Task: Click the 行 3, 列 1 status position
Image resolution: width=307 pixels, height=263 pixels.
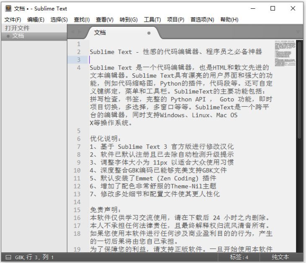Action: (40, 257)
